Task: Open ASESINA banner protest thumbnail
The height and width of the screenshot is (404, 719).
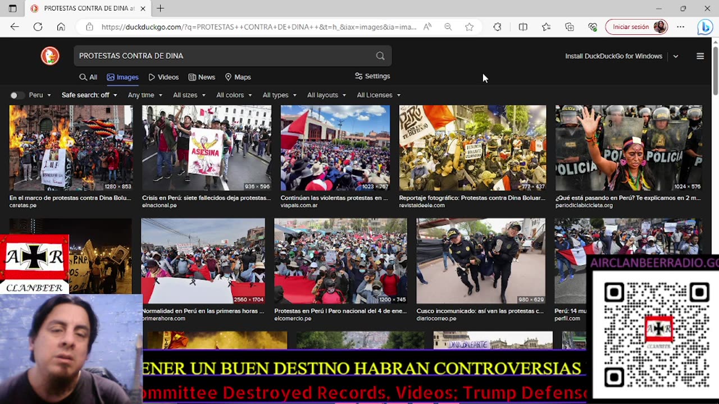Action: (207, 148)
